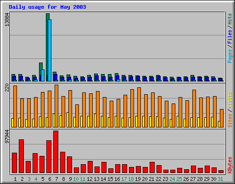Click green weekend day label 4
Screen dimensions: 235x184
coord(36,179)
